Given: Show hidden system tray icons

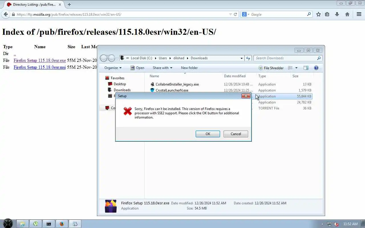Looking at the screenshot, I should (x=323, y=224).
